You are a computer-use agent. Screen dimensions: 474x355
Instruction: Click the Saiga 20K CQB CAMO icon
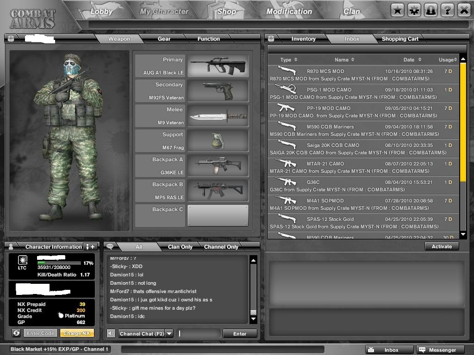pos(287,145)
